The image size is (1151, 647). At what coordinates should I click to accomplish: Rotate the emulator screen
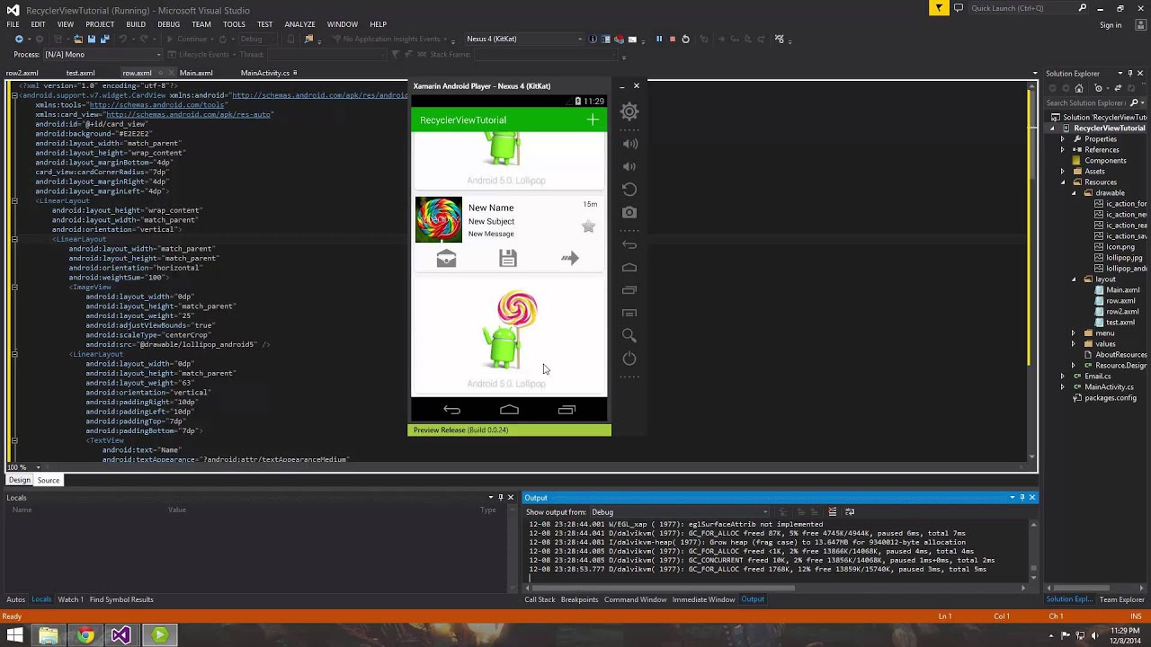click(x=629, y=190)
